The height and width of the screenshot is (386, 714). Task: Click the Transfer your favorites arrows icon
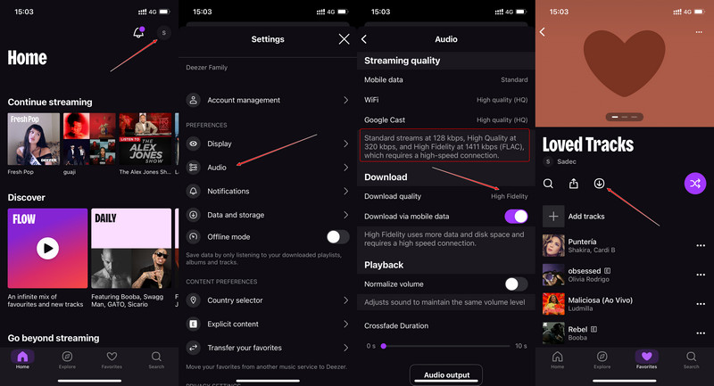[194, 348]
